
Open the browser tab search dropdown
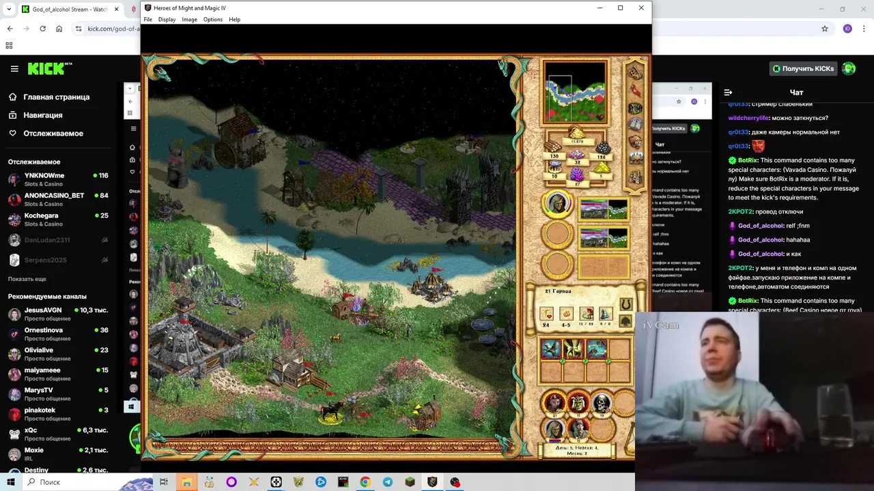(x=9, y=10)
